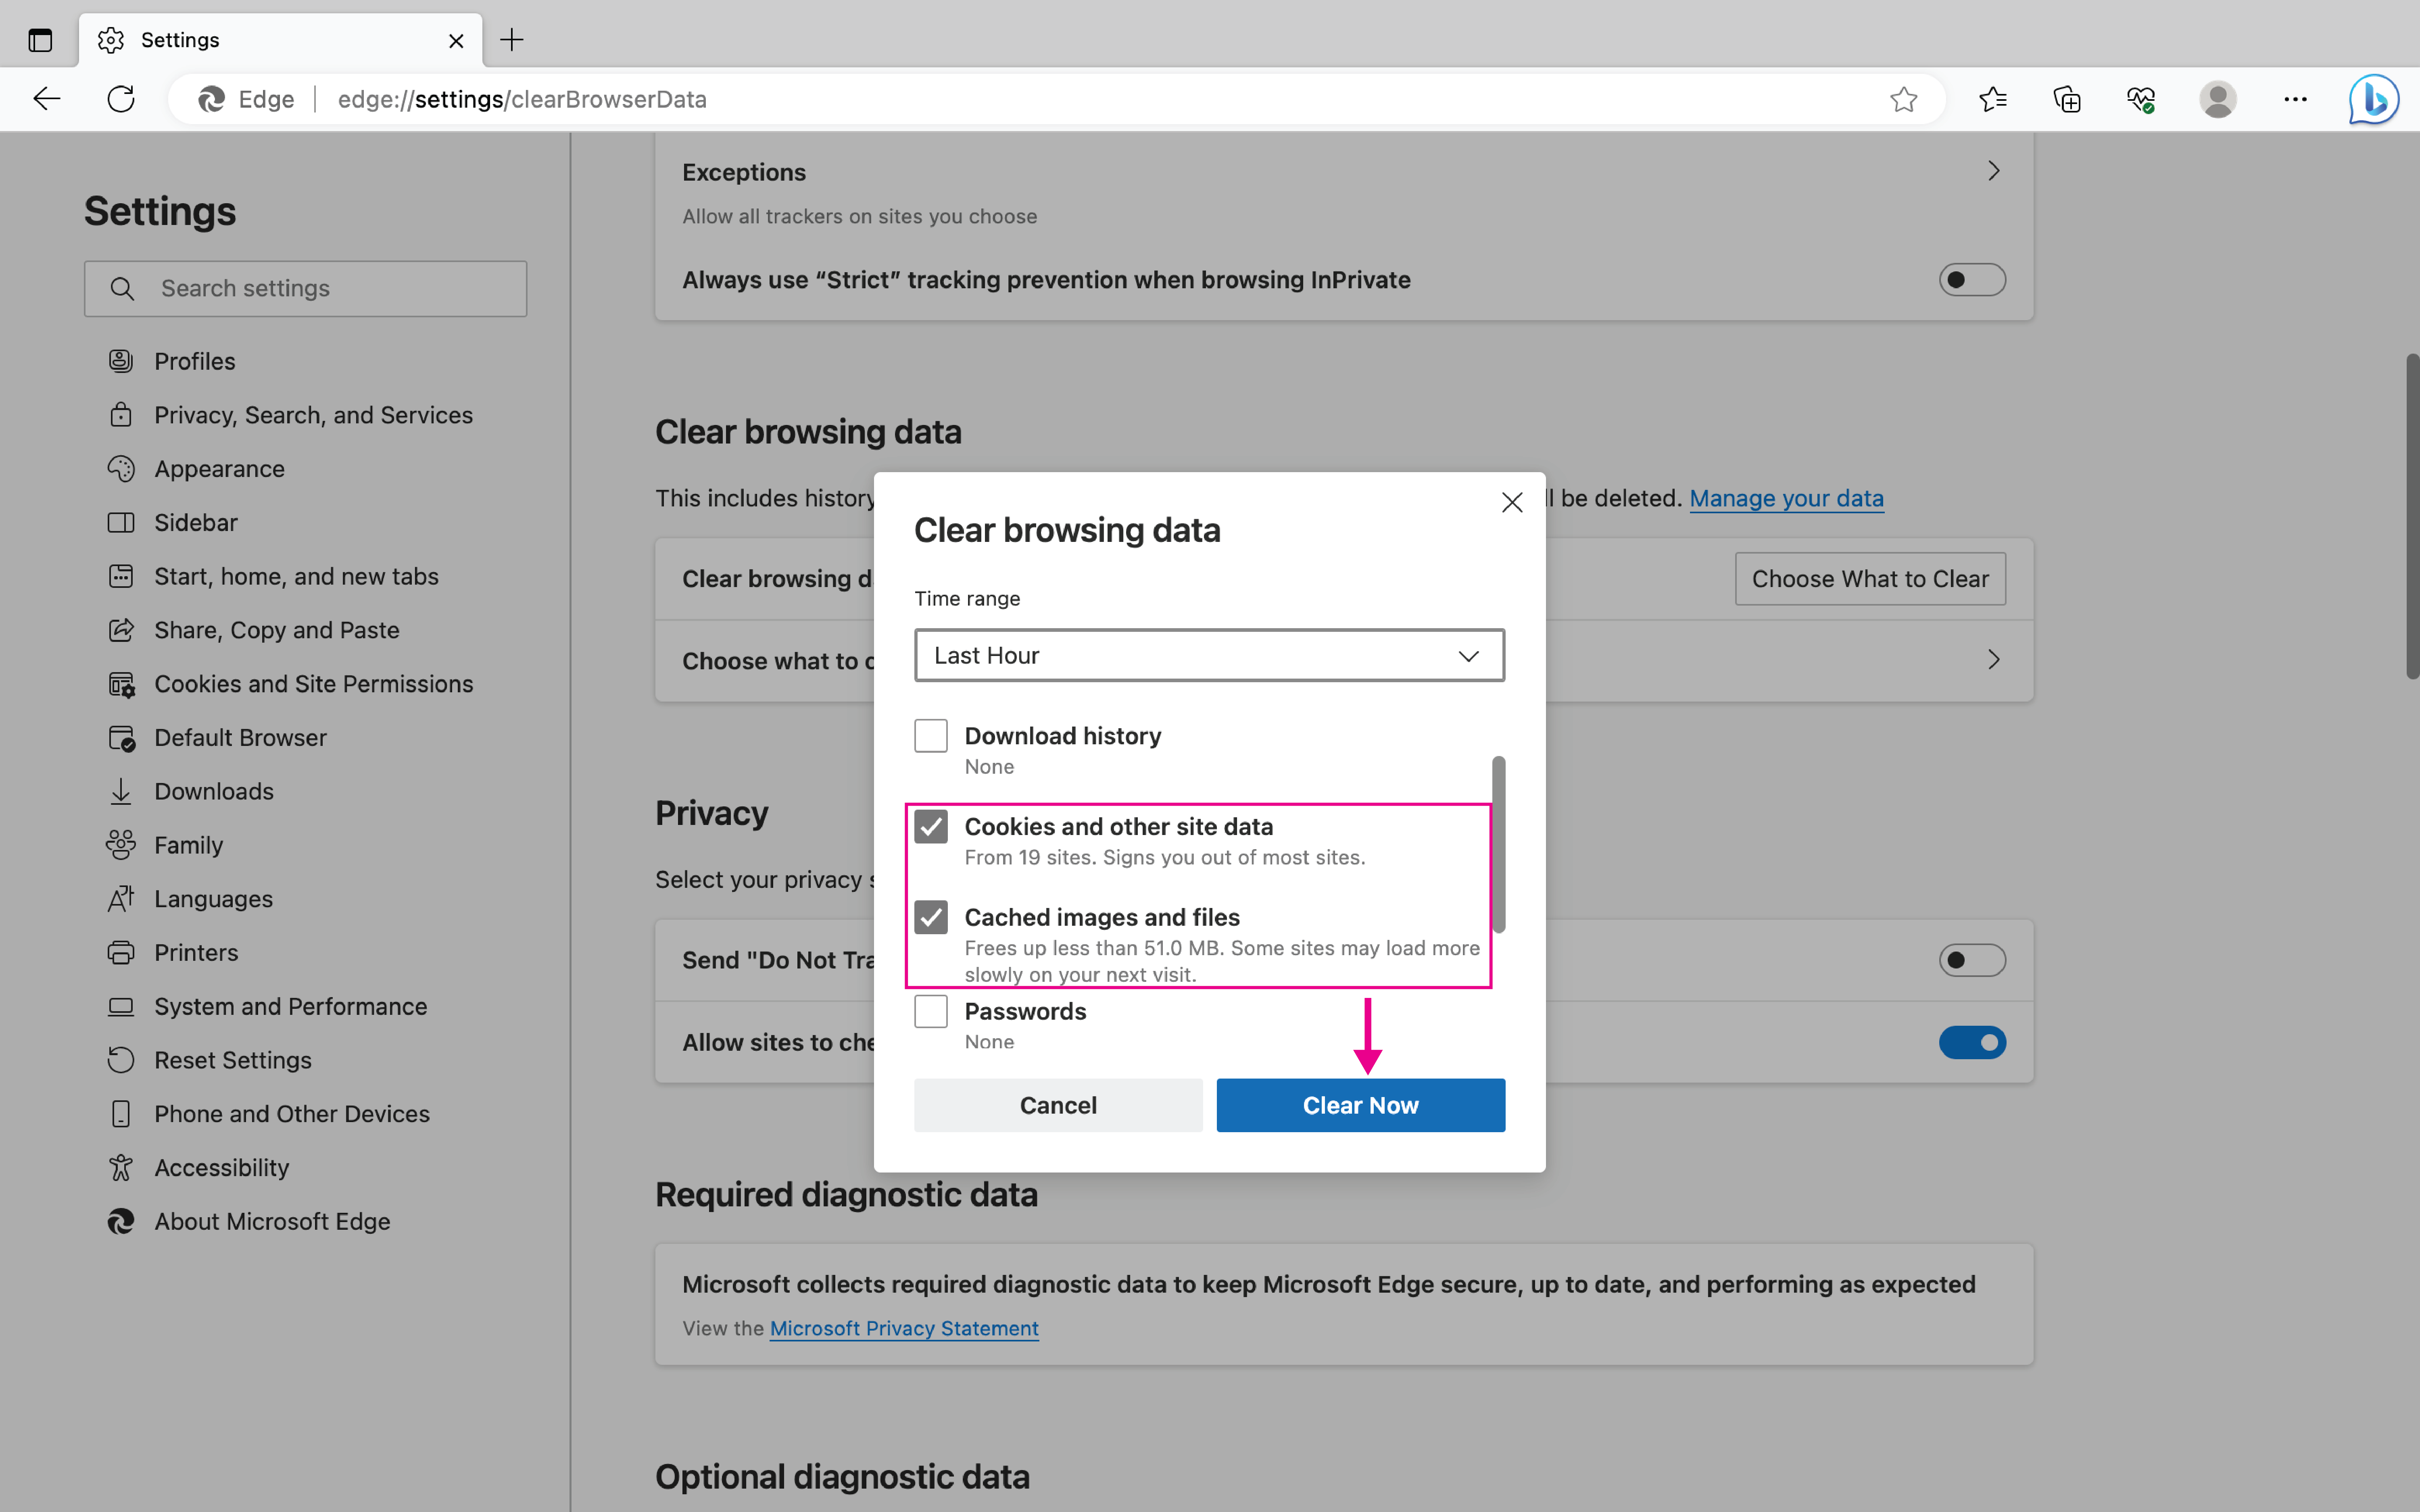
Task: Click the System and Performance icon
Action: [x=121, y=1007]
